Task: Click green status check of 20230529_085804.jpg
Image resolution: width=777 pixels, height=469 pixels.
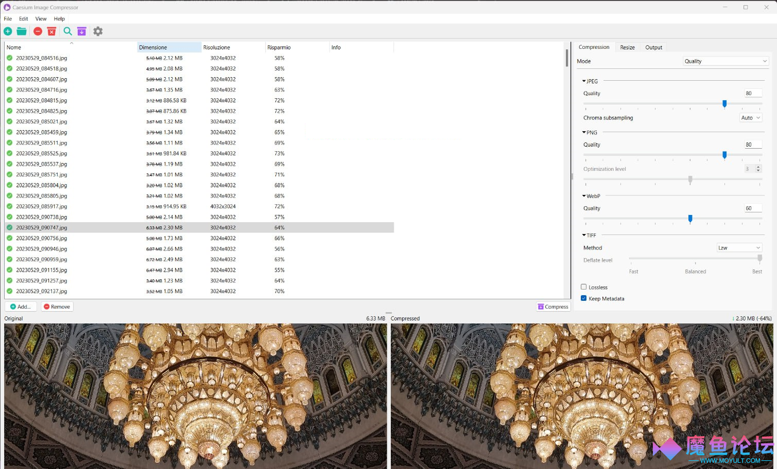Action: coord(9,185)
